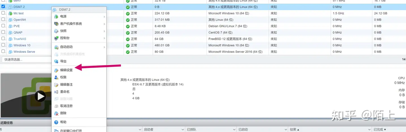This screenshot has height=132, width=406.
Task: Choose 重命名 from the context menu
Action: (79, 92)
